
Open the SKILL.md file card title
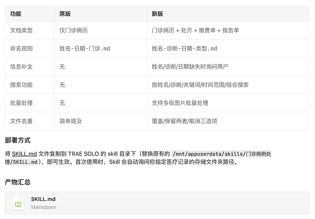pyautogui.click(x=43, y=199)
